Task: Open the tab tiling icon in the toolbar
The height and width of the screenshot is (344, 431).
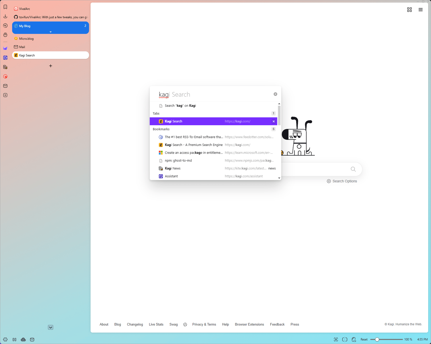Action: [409, 9]
